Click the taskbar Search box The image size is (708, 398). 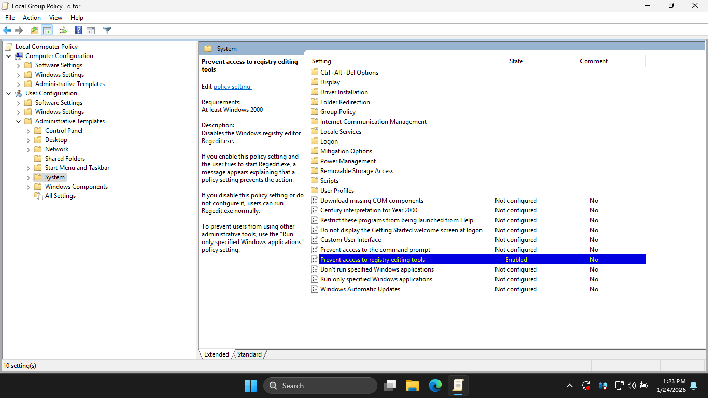point(320,386)
